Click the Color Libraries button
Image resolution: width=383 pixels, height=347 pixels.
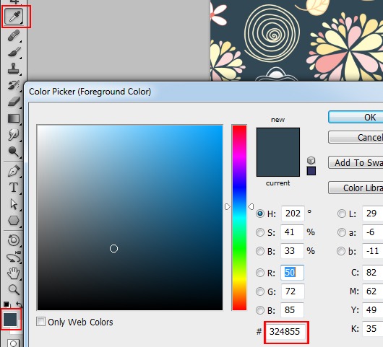click(x=356, y=188)
